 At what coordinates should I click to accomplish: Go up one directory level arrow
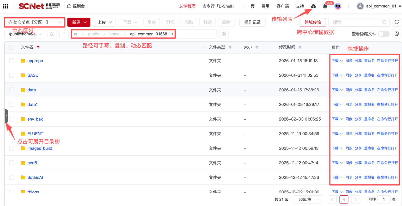pos(64,34)
